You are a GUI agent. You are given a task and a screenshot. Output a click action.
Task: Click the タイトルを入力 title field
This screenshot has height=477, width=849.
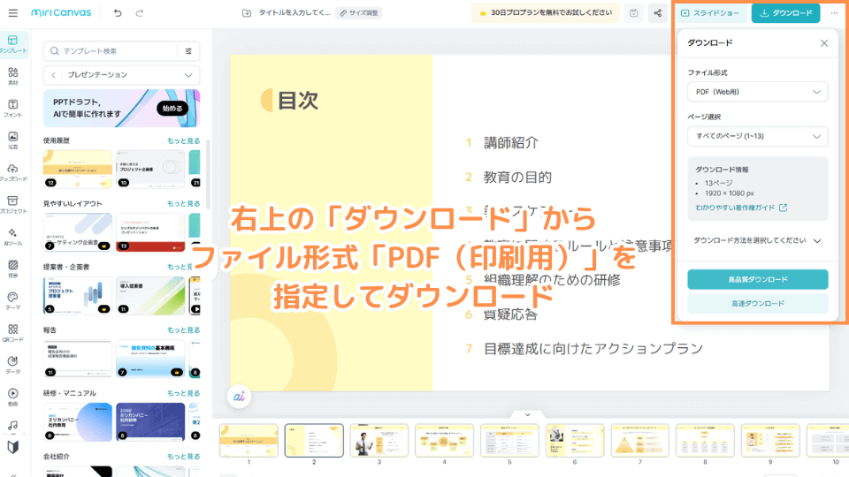tap(294, 13)
